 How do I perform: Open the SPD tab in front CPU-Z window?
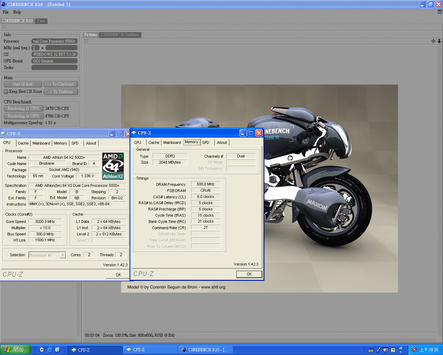coord(206,142)
